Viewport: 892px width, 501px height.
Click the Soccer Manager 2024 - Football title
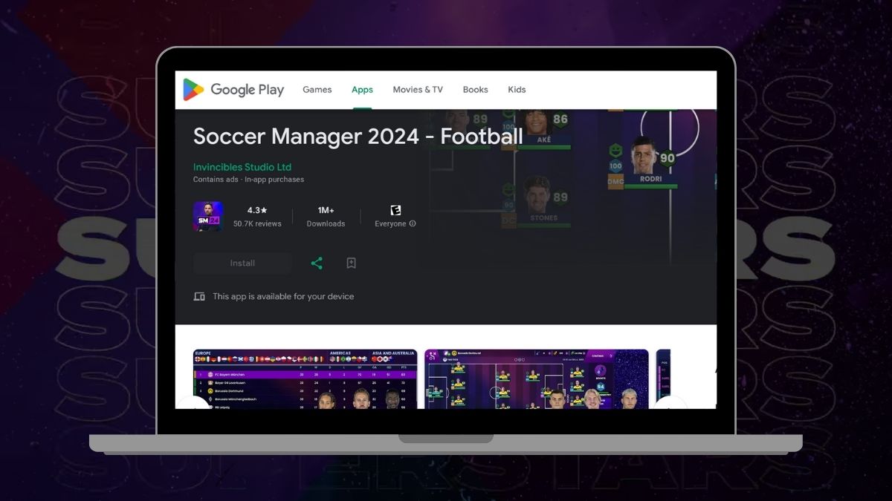click(x=358, y=137)
